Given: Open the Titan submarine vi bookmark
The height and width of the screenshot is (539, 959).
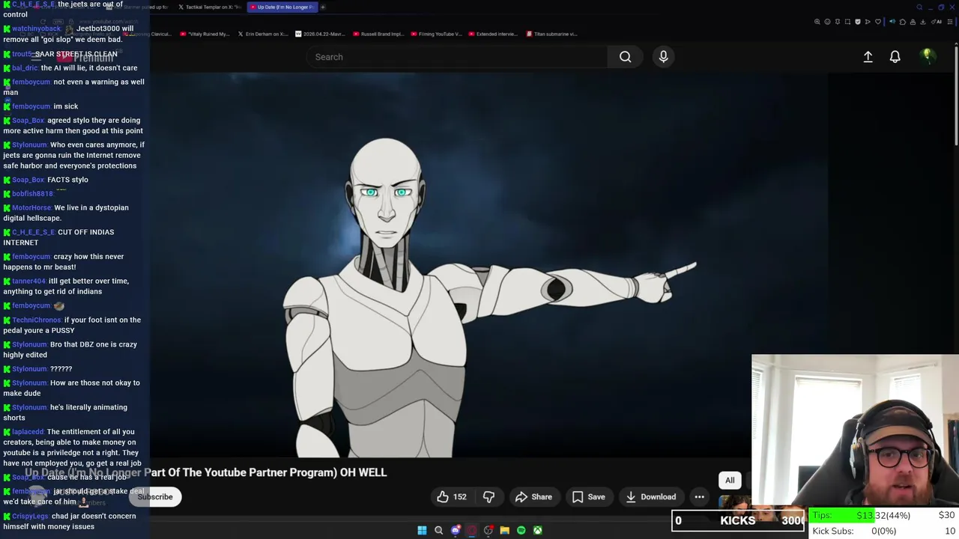Looking at the screenshot, I should (551, 34).
